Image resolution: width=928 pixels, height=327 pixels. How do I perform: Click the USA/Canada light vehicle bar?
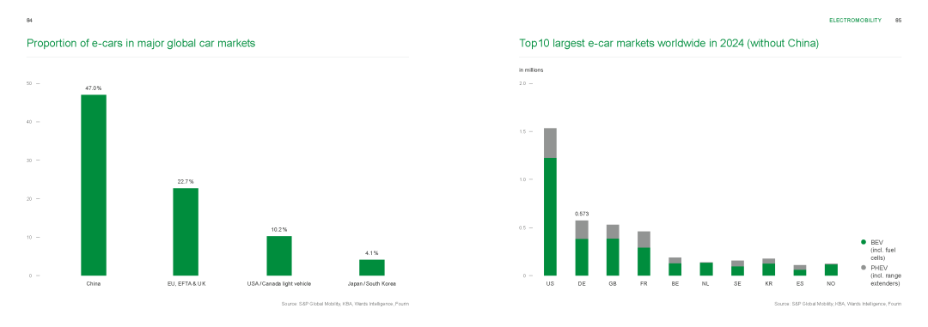pyautogui.click(x=278, y=256)
